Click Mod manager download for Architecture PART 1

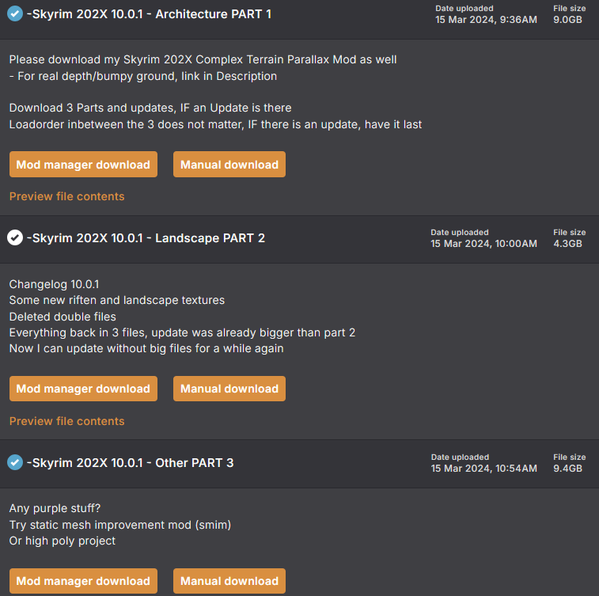pos(83,165)
